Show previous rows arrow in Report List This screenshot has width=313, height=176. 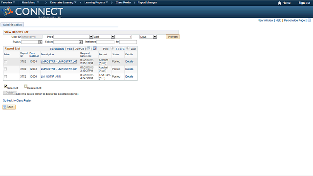[x=112, y=48]
